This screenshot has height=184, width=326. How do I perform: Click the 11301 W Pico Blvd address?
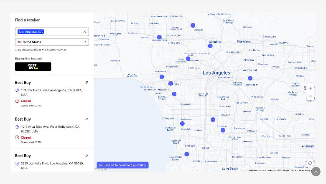51,90
